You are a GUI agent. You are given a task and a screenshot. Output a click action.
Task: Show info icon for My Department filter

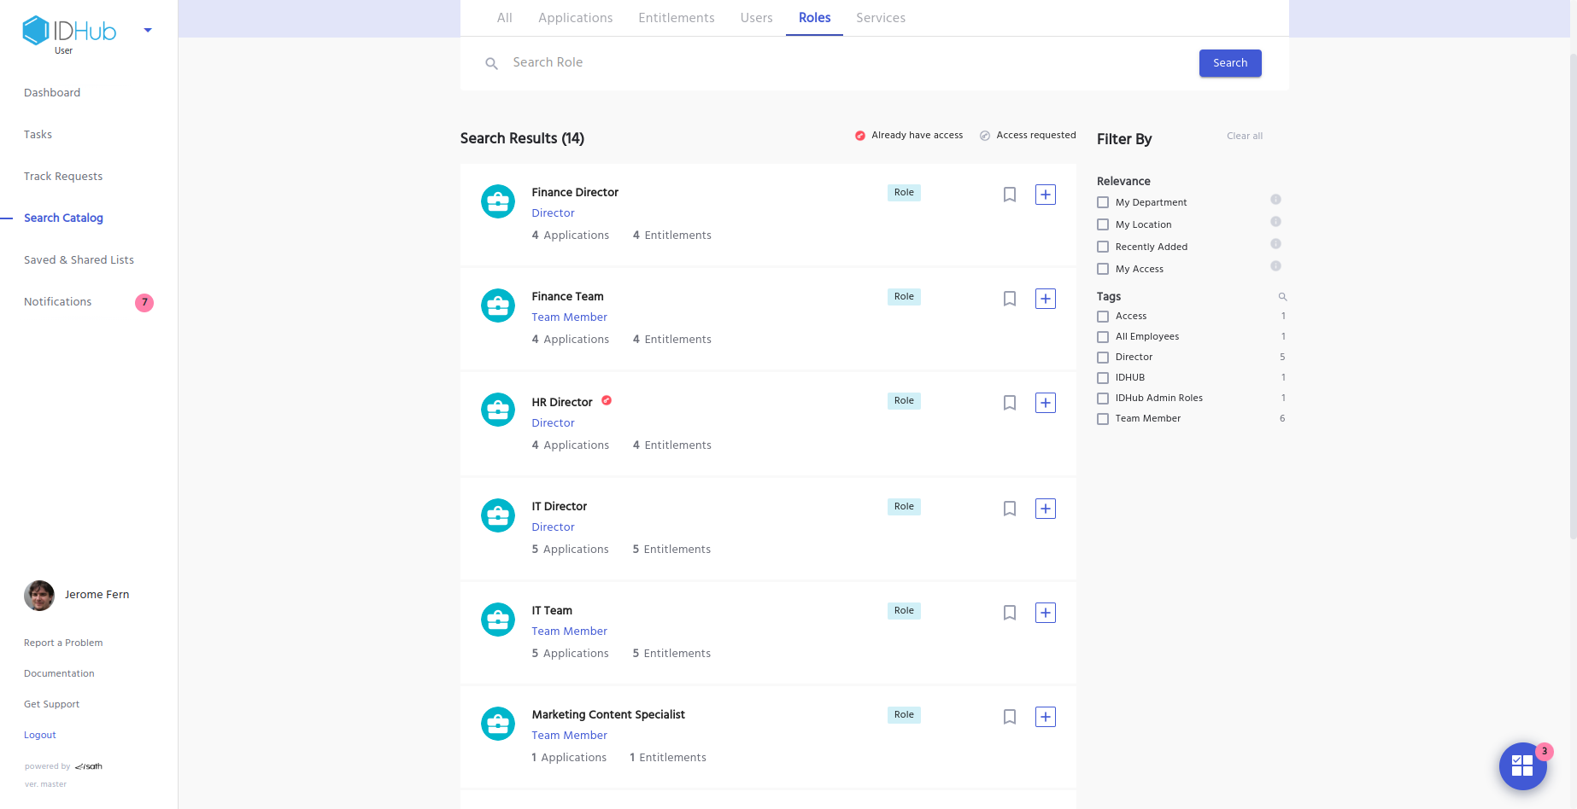(x=1275, y=200)
